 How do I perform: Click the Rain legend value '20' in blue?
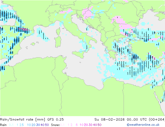(x=33, y=125)
